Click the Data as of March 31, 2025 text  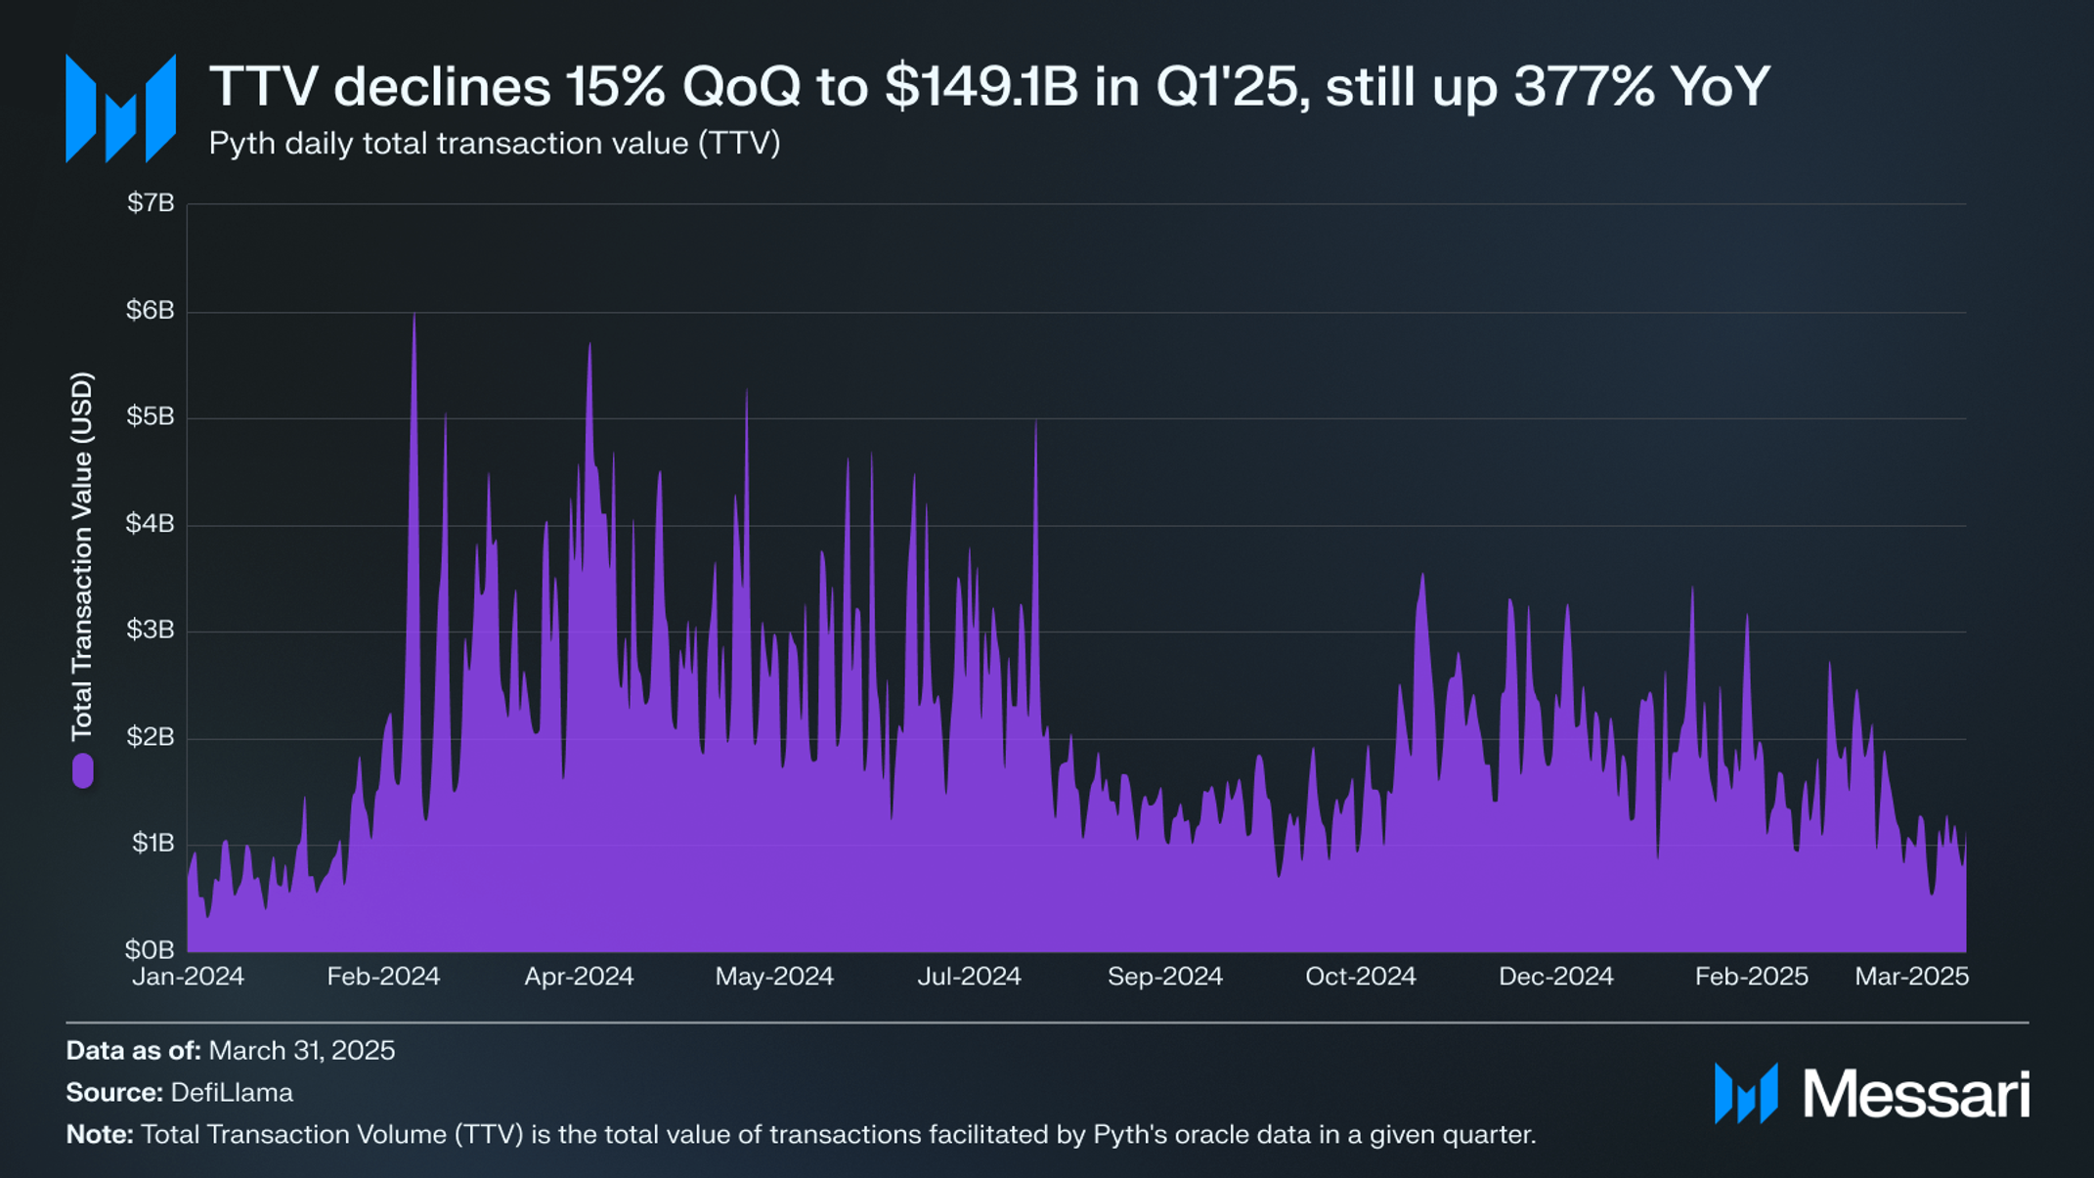click(231, 1050)
